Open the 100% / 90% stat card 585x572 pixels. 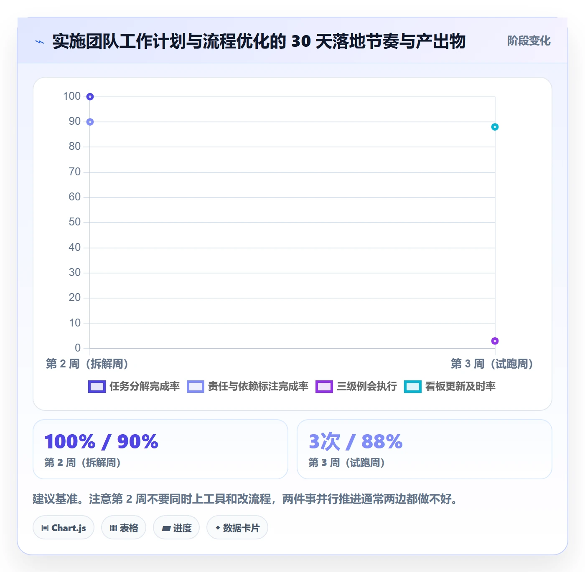click(160, 449)
